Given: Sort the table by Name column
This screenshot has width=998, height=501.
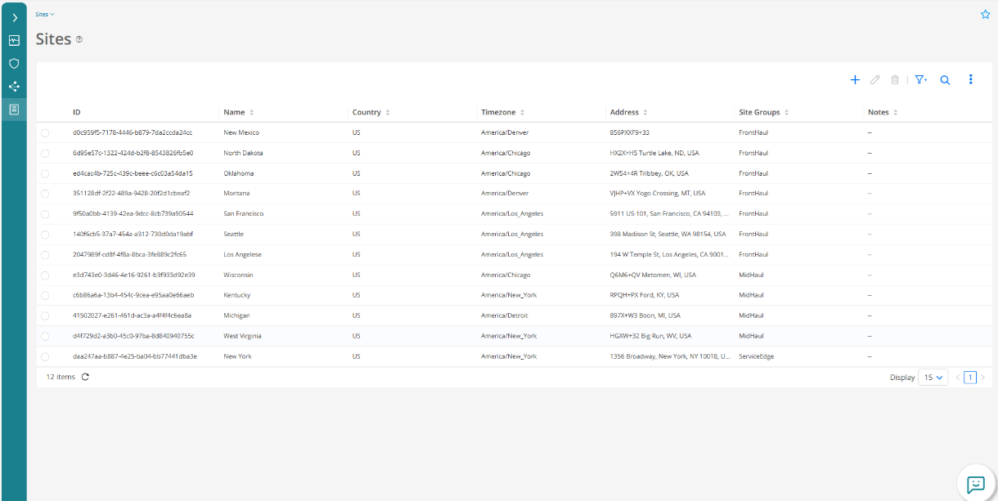Looking at the screenshot, I should click(x=251, y=112).
